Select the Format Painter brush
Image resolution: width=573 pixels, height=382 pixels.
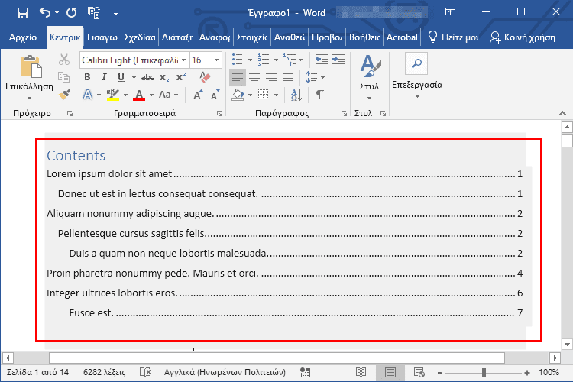point(64,94)
